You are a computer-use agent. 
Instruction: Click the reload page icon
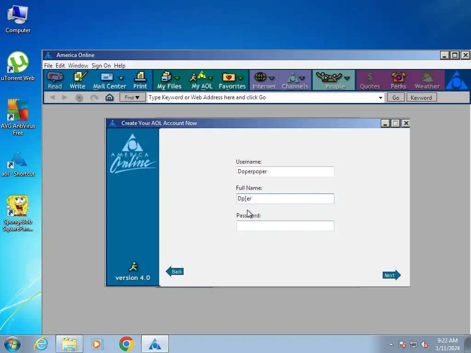(94, 98)
